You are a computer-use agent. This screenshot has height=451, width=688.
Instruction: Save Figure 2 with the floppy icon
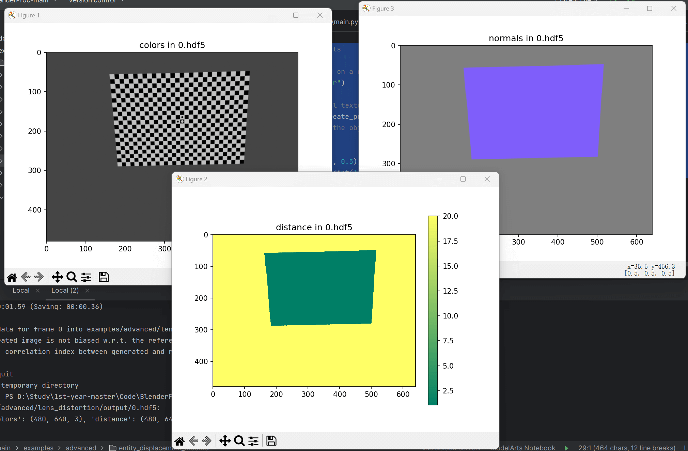[x=271, y=441]
